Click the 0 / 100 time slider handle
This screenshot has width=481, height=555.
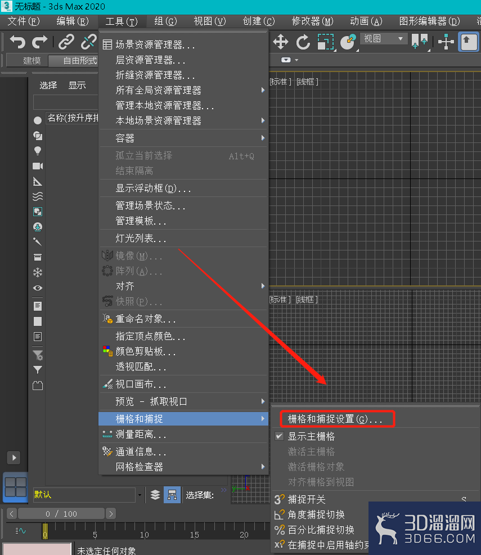pos(61,513)
